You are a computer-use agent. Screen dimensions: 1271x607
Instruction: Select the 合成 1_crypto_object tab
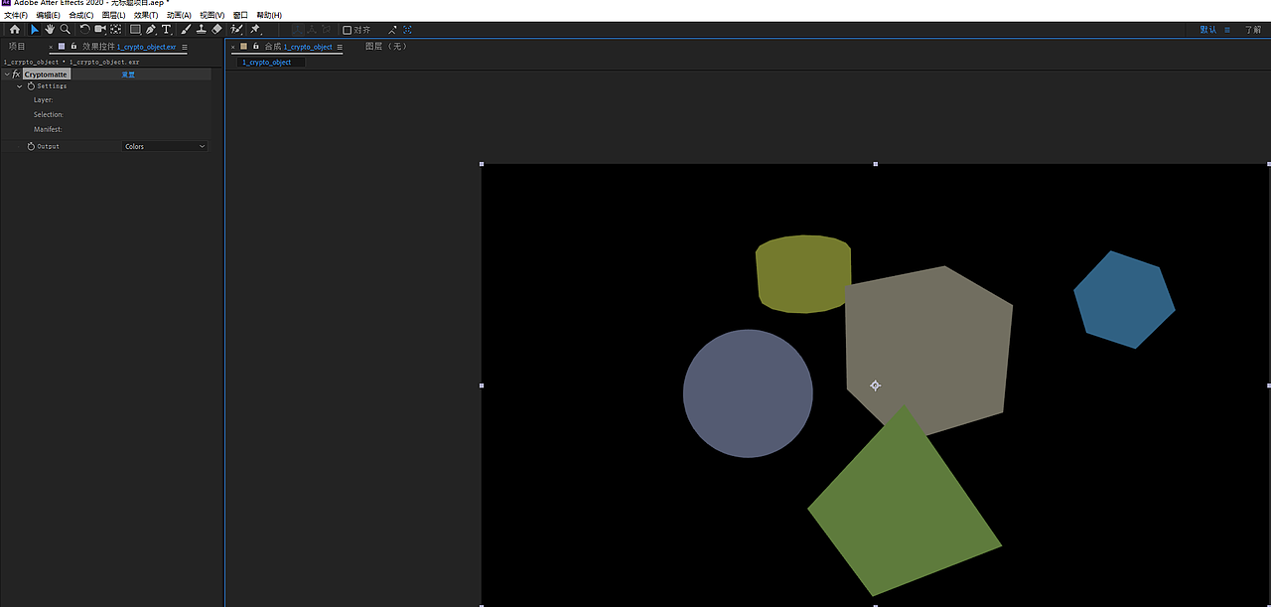[298, 47]
